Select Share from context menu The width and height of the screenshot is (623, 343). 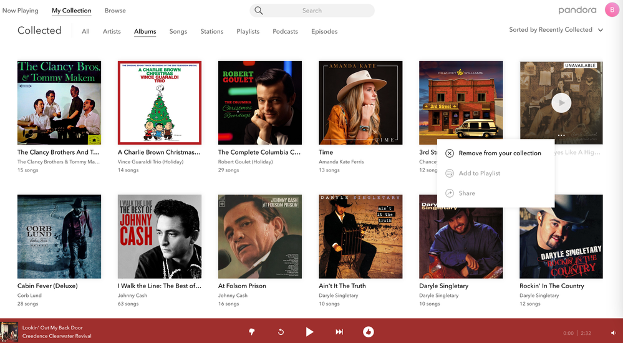[466, 193]
